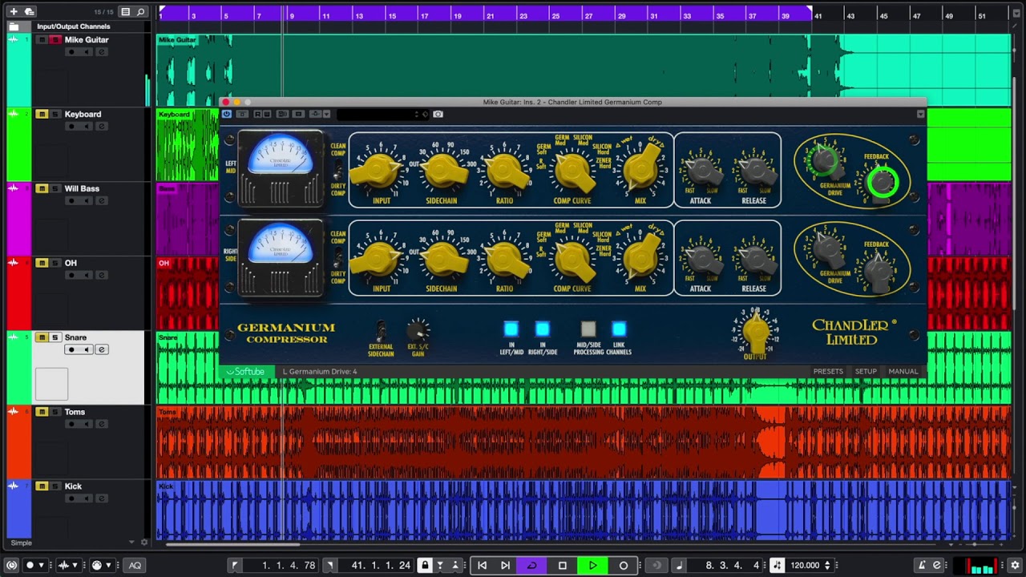
Task: Solo the OH track
Action: point(55,263)
